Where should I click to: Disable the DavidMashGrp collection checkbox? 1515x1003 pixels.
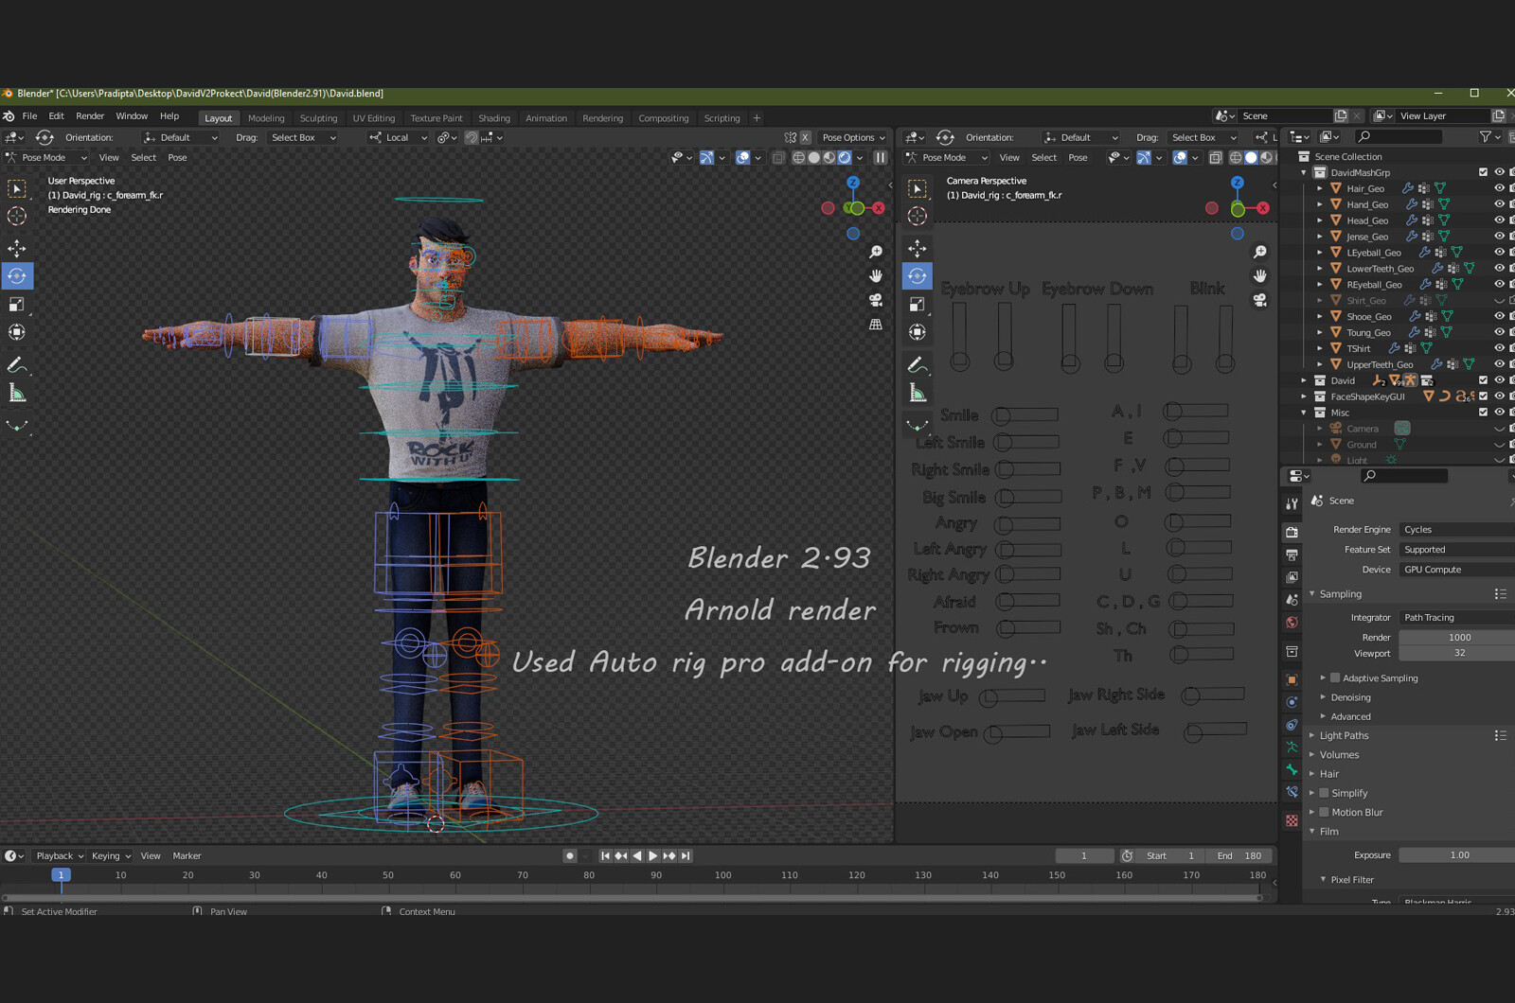coord(1484,172)
